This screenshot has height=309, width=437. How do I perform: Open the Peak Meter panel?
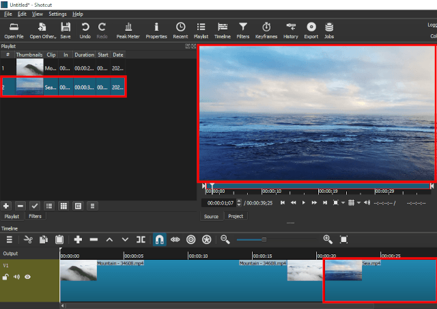[128, 31]
